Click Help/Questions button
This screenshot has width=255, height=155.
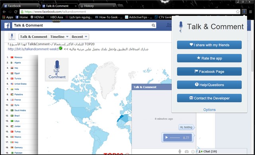coord(209,85)
